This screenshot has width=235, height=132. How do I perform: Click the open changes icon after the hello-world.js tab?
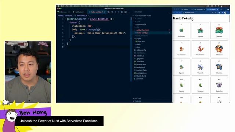pyautogui.click(x=112, y=12)
